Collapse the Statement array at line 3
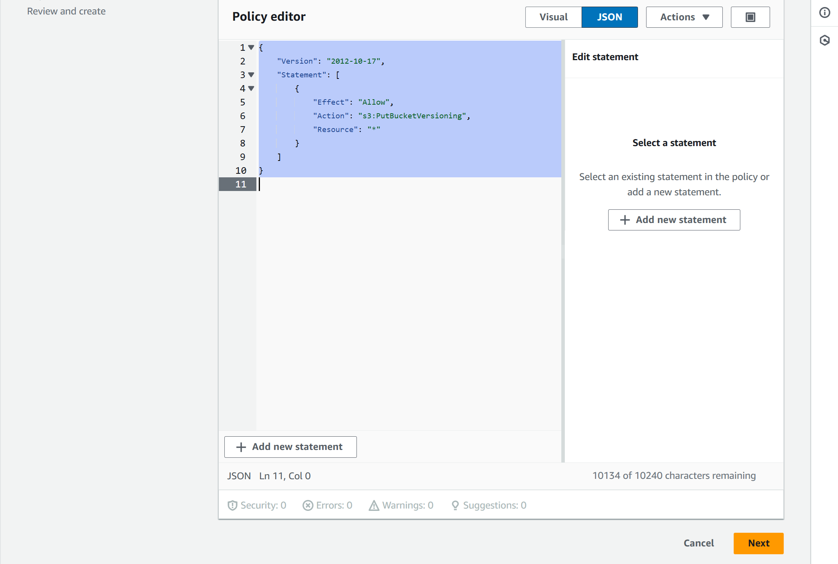838x564 pixels. tap(251, 75)
